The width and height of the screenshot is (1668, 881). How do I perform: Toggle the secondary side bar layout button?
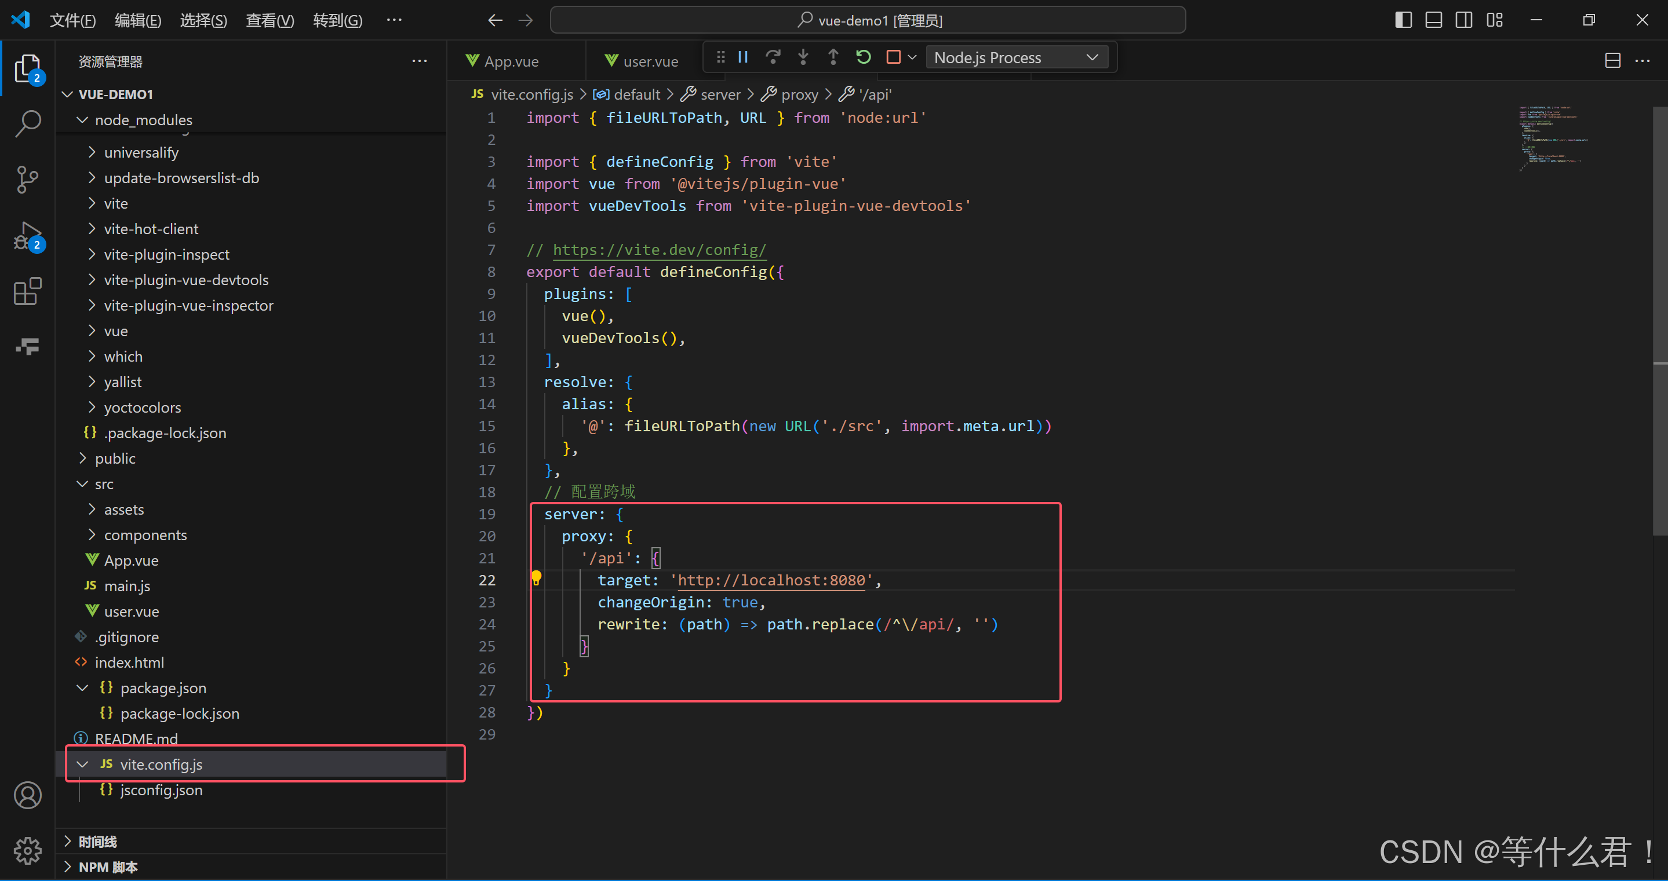(x=1463, y=20)
